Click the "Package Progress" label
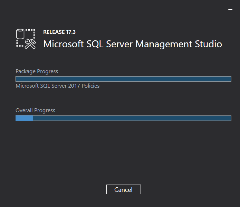The height and width of the screenshot is (207, 240). click(37, 71)
